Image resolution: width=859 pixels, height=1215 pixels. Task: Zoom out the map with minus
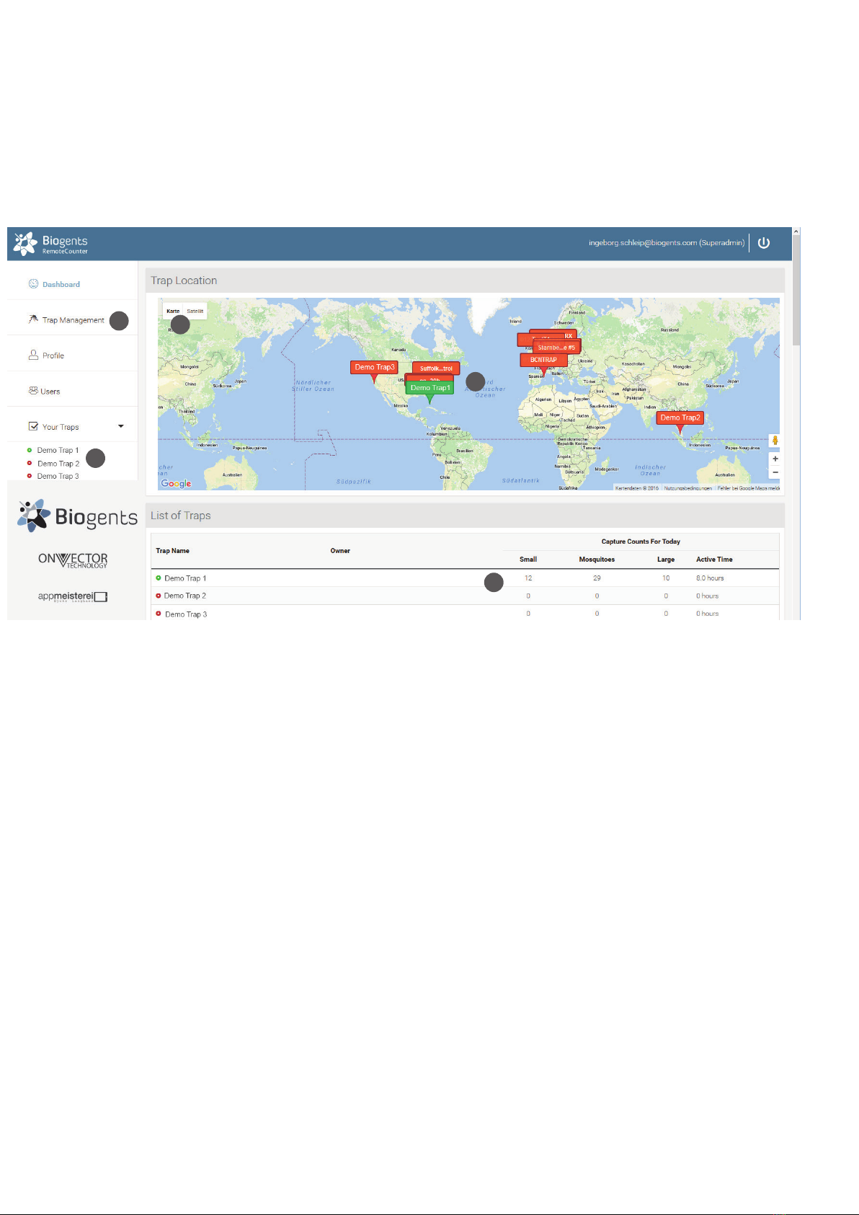[x=775, y=473]
